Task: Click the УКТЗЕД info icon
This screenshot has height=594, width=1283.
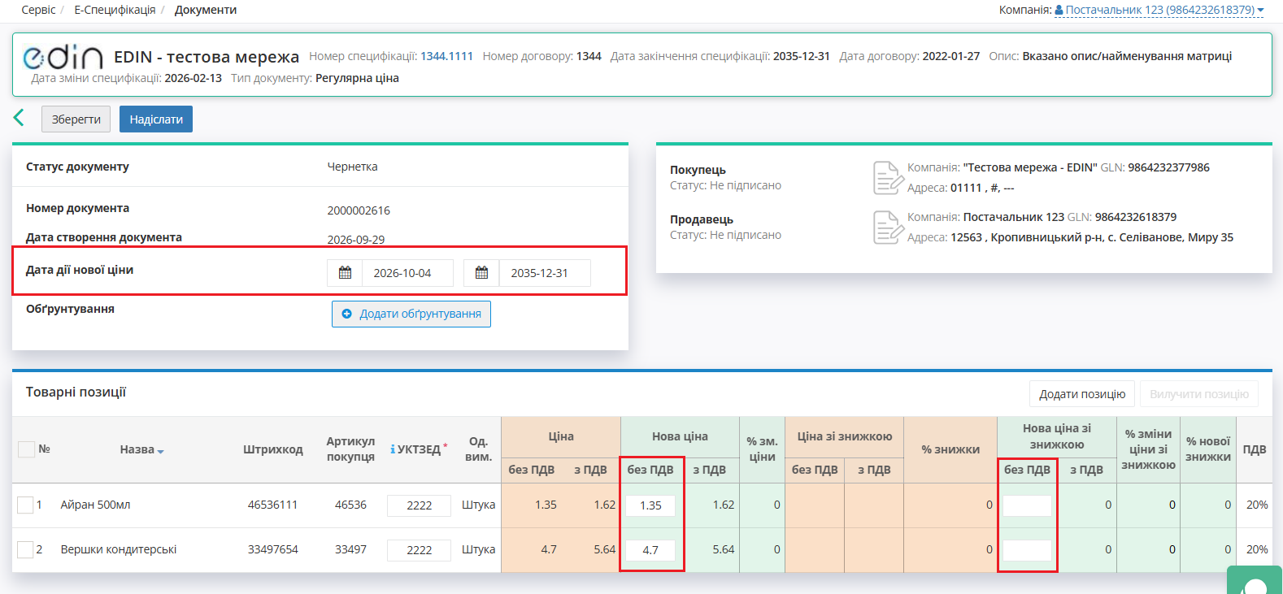Action: pos(393,449)
